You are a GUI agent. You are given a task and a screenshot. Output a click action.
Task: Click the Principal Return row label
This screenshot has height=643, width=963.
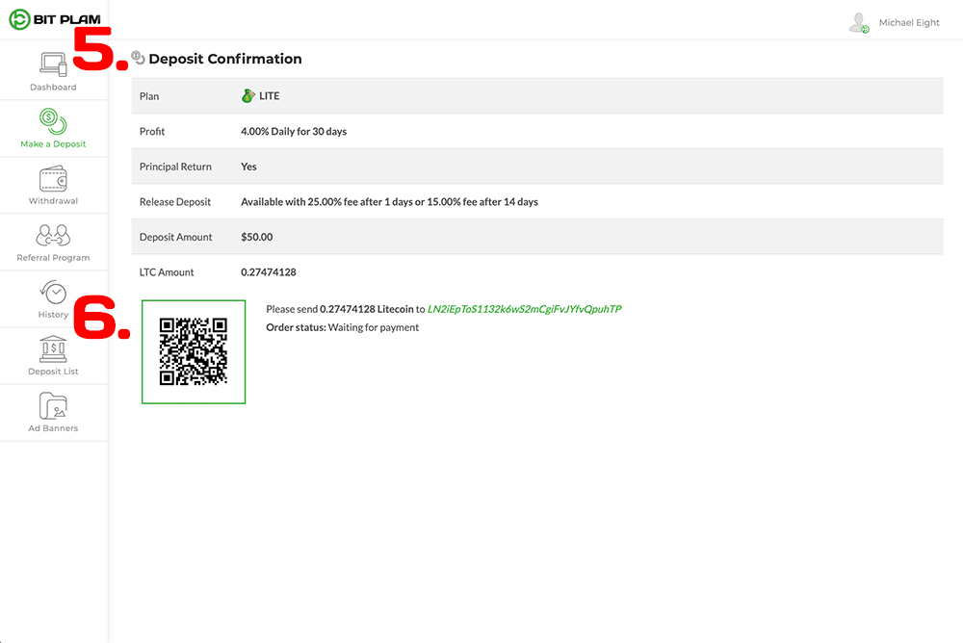[175, 167]
